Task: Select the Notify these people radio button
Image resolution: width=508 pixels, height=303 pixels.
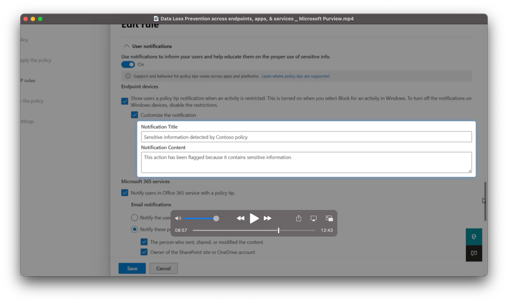Action: pyautogui.click(x=134, y=229)
